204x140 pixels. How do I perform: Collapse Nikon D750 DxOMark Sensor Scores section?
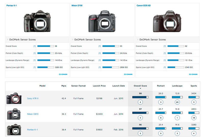[73, 40]
